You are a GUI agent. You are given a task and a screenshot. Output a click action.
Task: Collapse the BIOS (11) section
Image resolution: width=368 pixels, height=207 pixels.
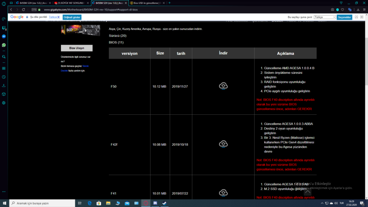pos(116,42)
